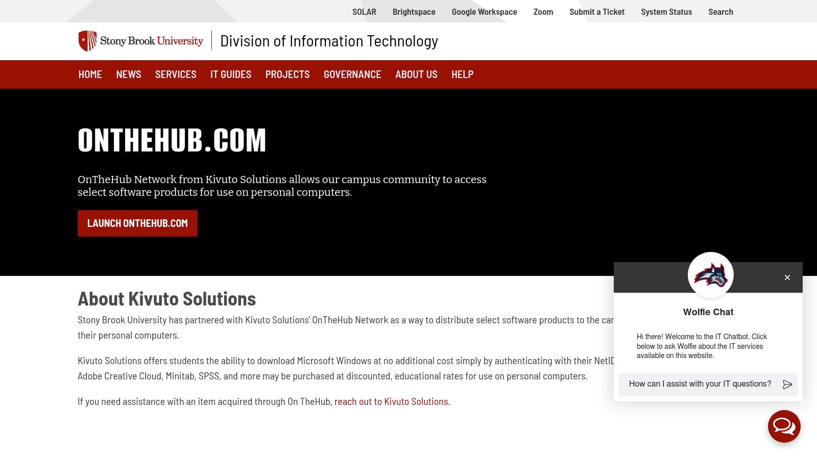Open the About Us menu
The height and width of the screenshot is (459, 817).
pyautogui.click(x=416, y=74)
